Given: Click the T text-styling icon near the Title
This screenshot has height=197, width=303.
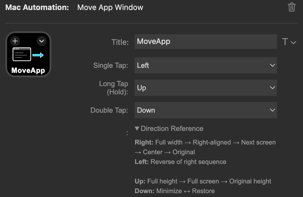Looking at the screenshot, I should click(x=285, y=42).
